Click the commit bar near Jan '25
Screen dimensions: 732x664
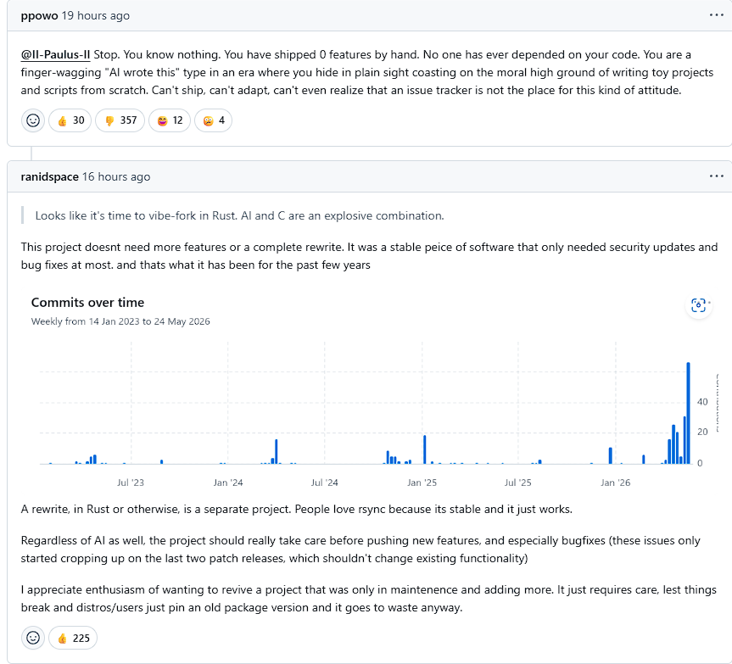[x=424, y=449]
